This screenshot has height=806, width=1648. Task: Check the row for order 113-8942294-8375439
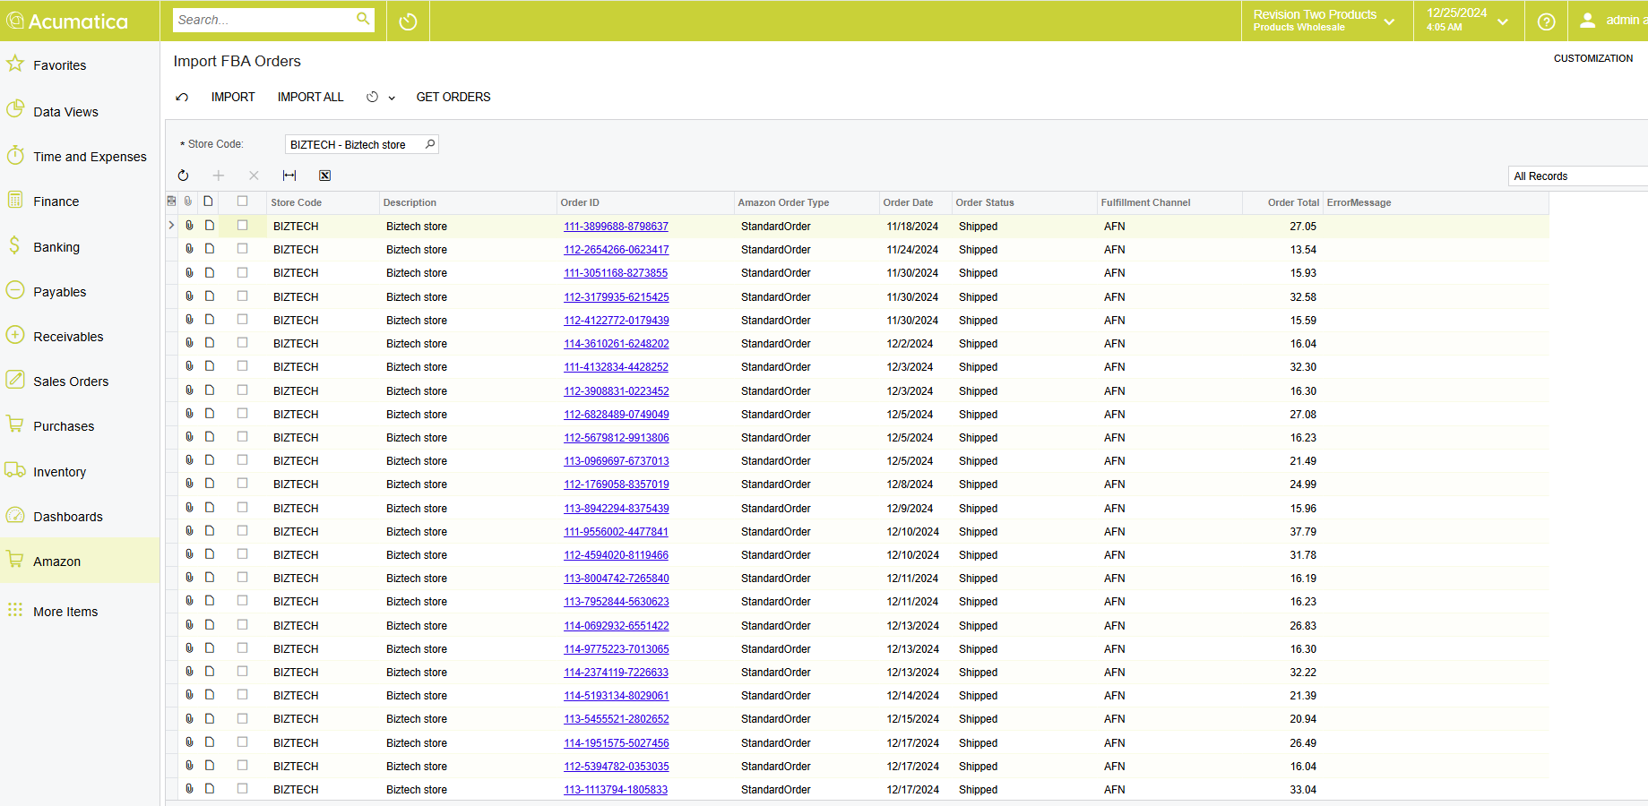coord(242,508)
